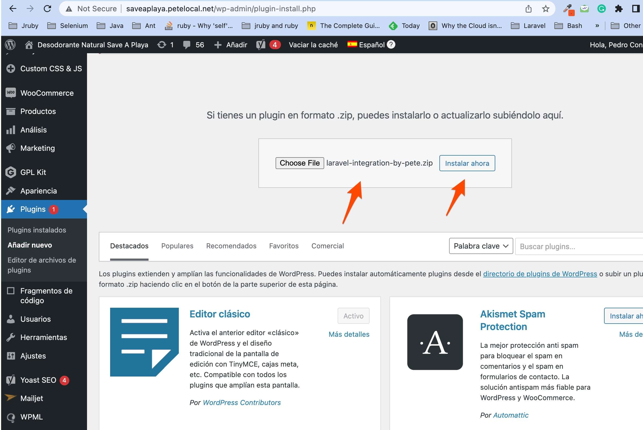Show hidden bookmarks with the chevron
Image resolution: width=643 pixels, height=430 pixels.
pos(597,26)
